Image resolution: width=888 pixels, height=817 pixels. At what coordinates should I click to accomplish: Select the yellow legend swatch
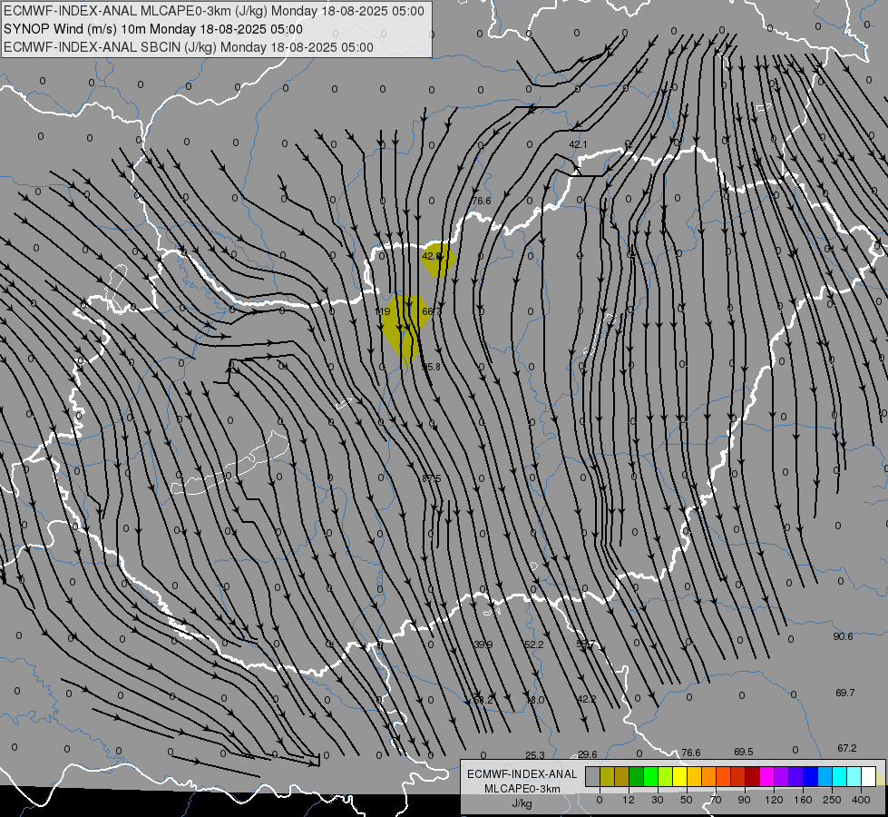[680, 777]
